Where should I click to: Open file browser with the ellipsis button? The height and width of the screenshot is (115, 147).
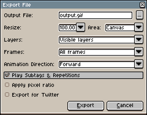coord(140,15)
